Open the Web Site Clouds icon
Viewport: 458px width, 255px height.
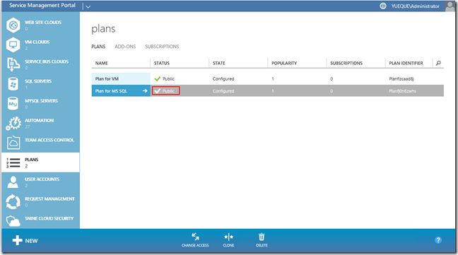13,25
